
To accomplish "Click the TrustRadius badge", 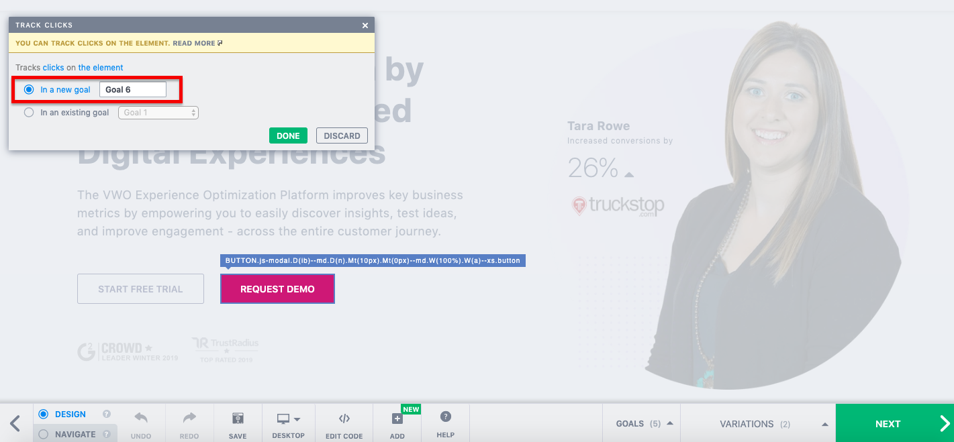I will [226, 349].
